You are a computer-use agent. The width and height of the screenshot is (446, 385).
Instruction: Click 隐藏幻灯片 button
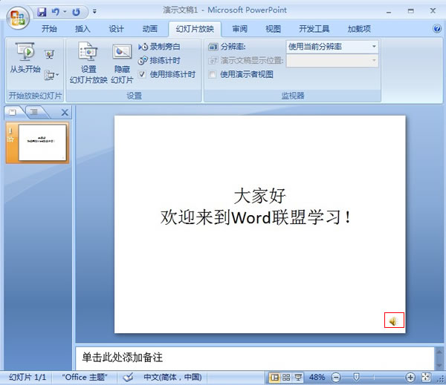[122, 63]
